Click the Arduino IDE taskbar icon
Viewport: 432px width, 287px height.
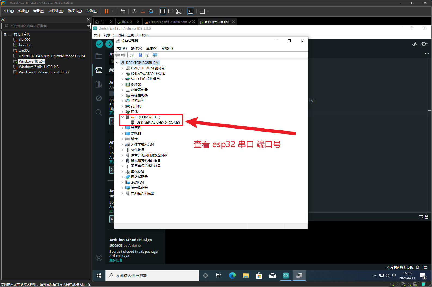[x=286, y=276]
